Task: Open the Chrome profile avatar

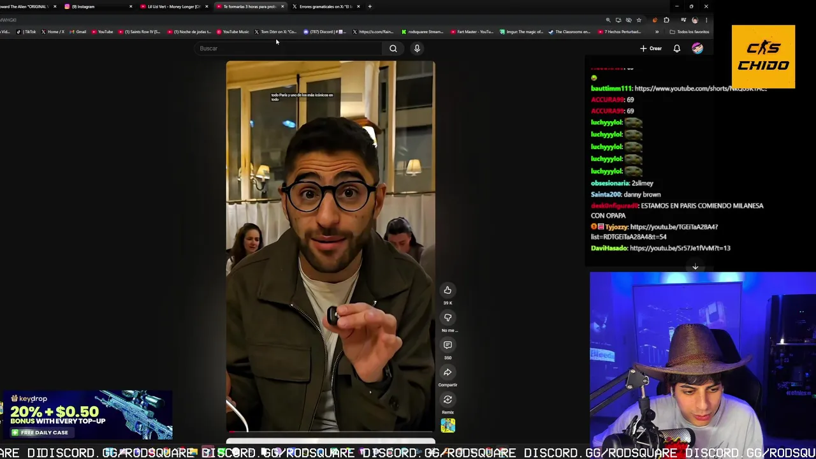Action: (695, 20)
